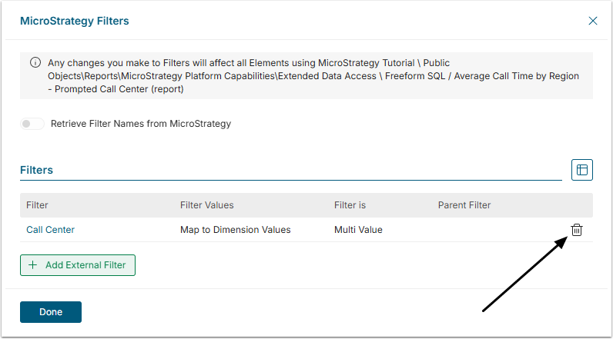Click the Add External Filter button text

(x=86, y=265)
